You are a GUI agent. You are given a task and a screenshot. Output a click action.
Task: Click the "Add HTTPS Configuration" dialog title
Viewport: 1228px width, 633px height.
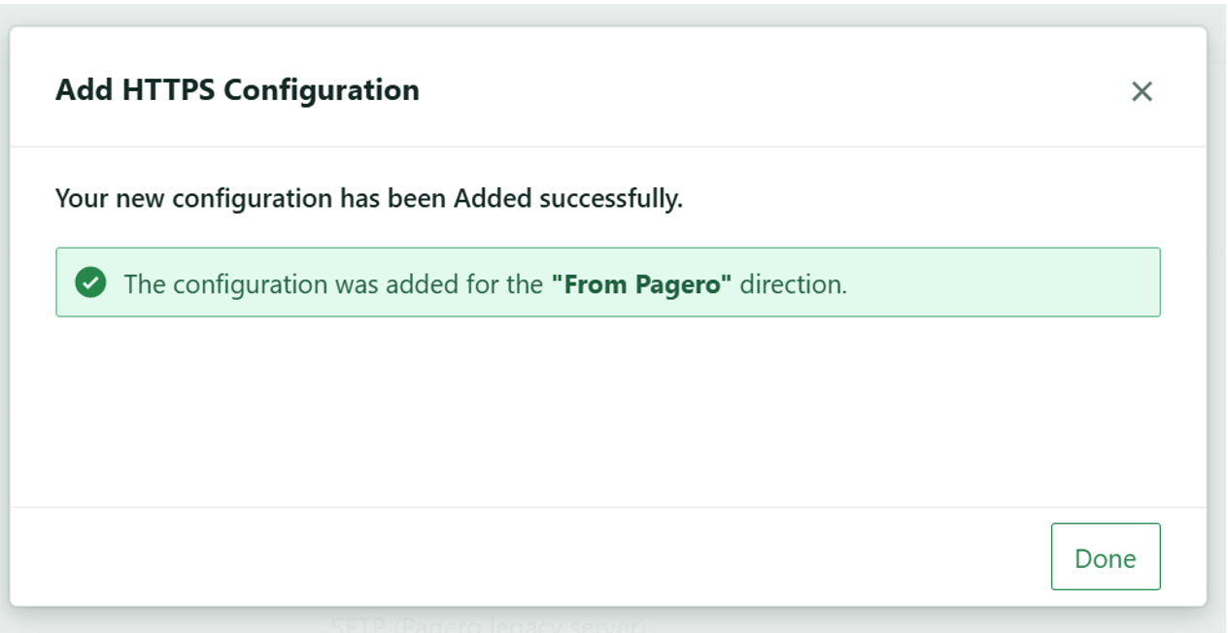tap(237, 90)
